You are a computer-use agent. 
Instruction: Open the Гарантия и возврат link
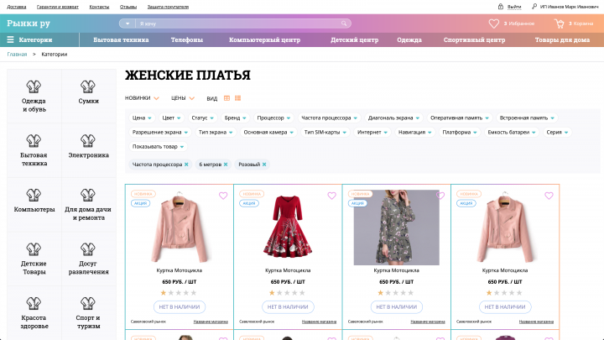pyautogui.click(x=57, y=7)
